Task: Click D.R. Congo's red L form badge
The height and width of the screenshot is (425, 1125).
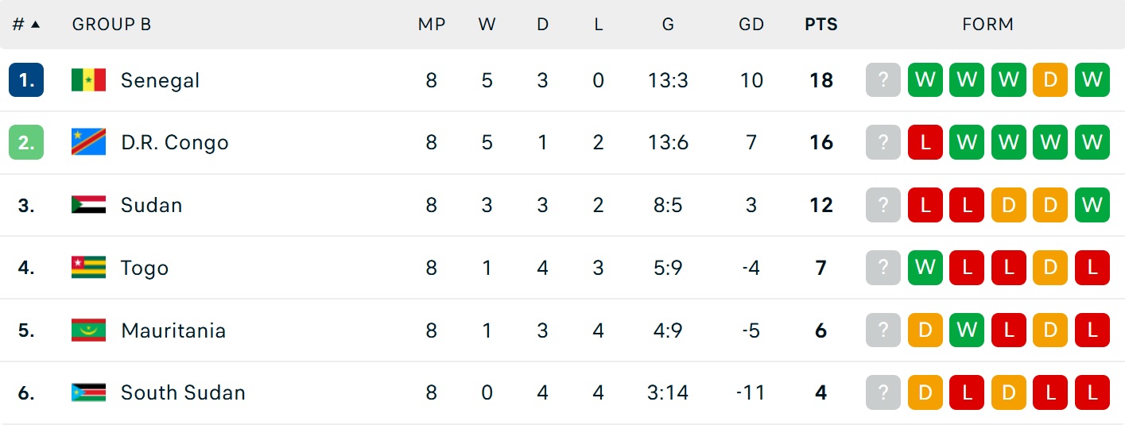Action: [925, 142]
